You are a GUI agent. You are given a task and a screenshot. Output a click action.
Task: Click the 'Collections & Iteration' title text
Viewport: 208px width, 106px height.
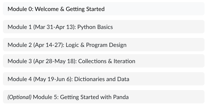coord(107,61)
